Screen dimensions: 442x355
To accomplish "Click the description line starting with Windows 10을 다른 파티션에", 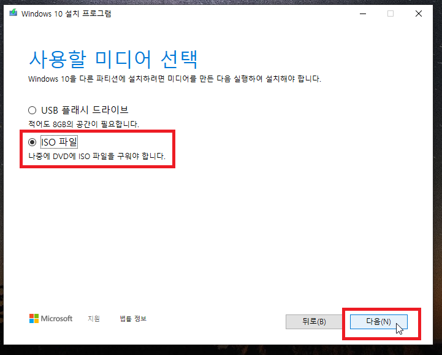I will pos(175,79).
